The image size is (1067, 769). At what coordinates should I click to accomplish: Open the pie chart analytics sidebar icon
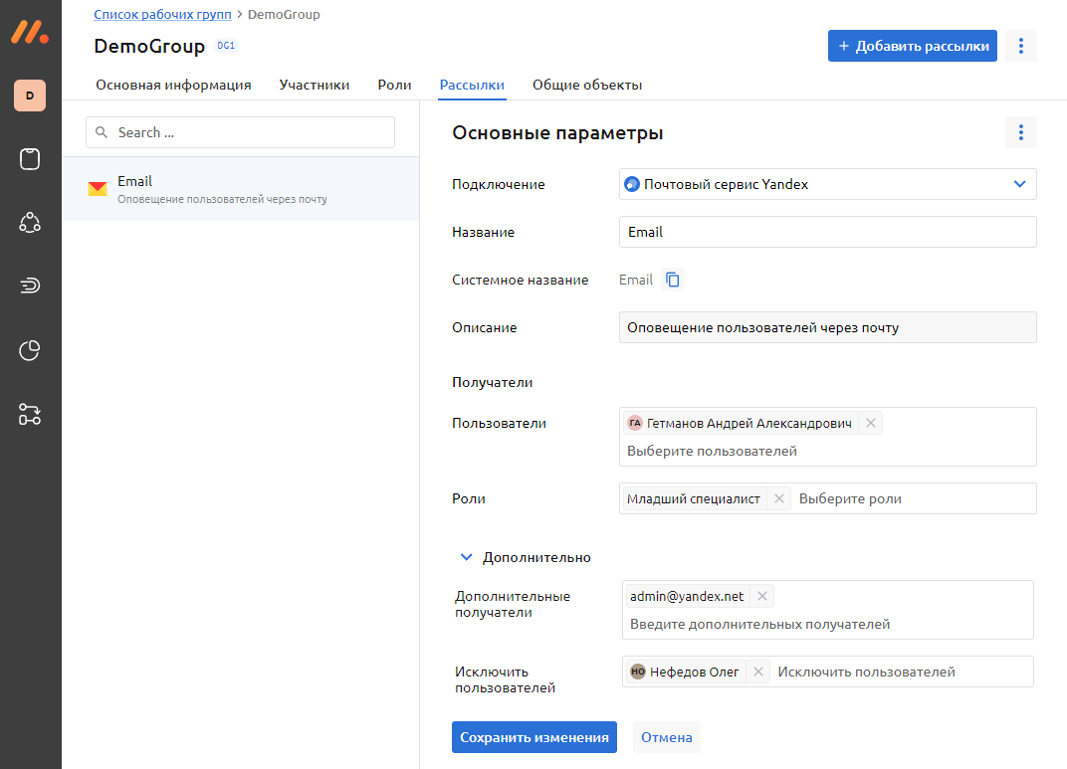pos(30,350)
